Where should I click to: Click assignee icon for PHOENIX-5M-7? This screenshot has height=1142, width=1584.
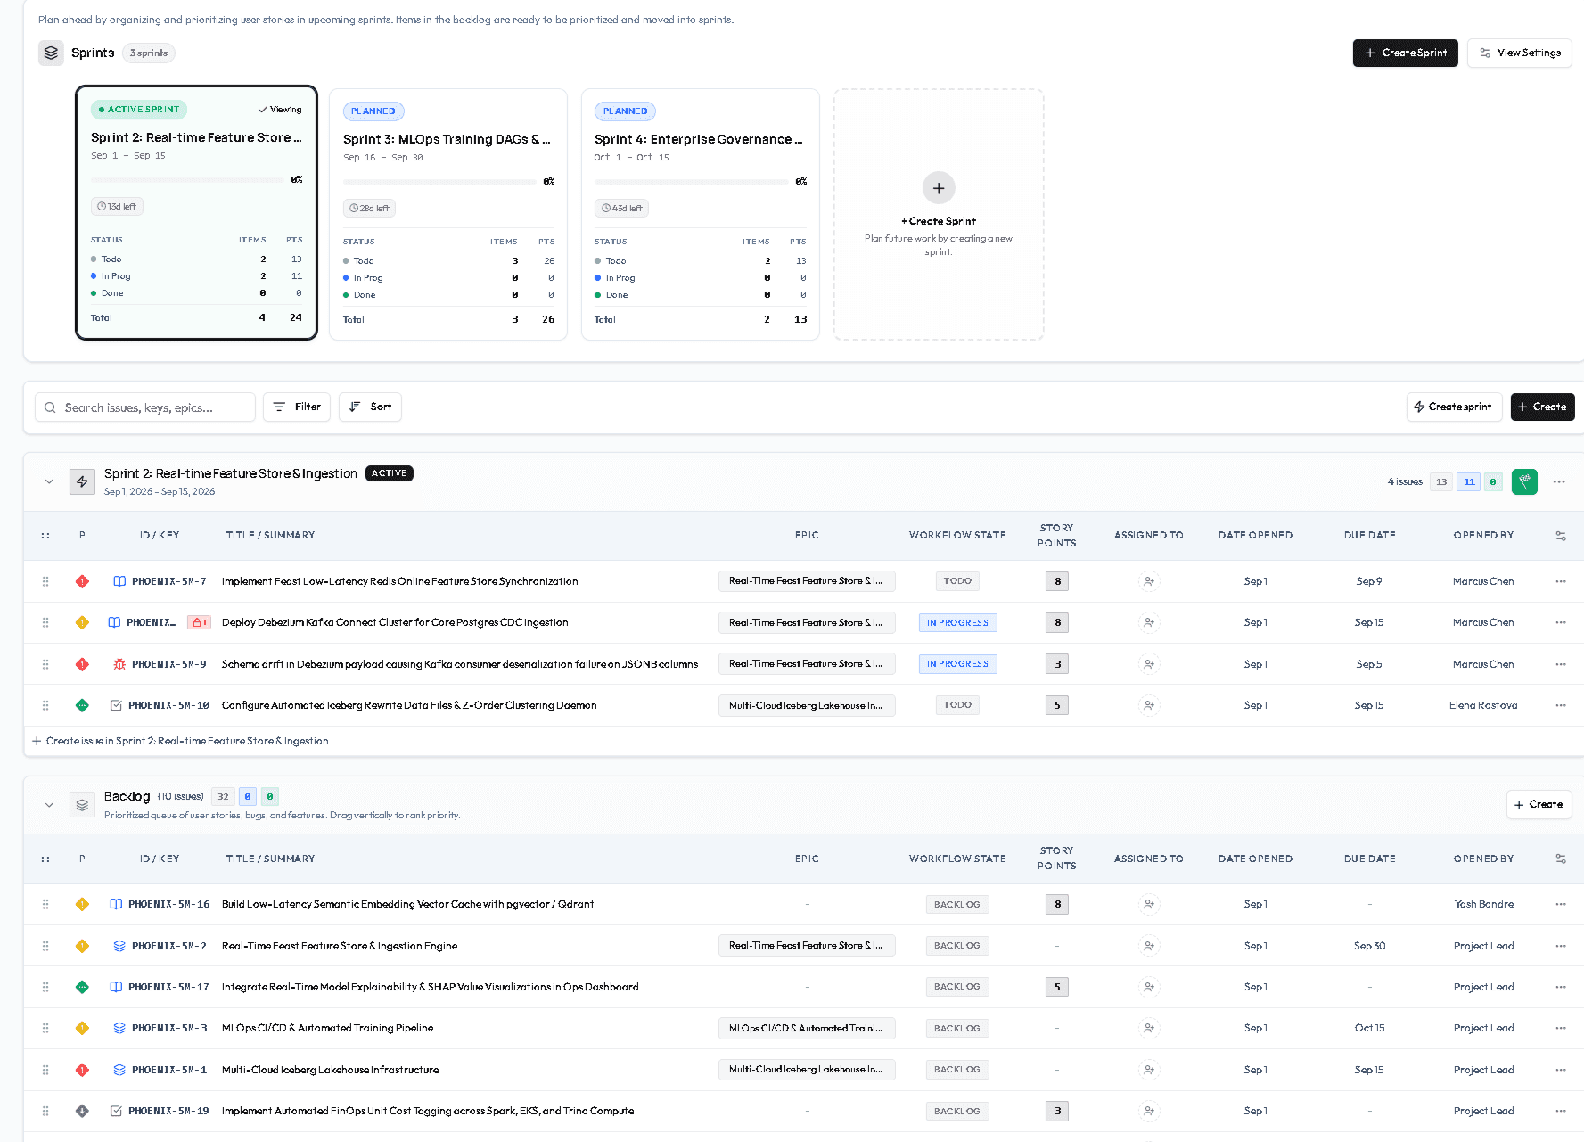tap(1149, 581)
